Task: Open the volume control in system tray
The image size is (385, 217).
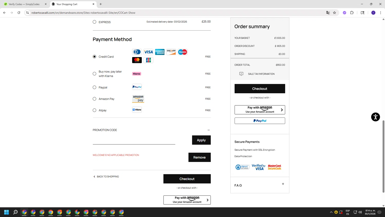Action: click(x=360, y=212)
